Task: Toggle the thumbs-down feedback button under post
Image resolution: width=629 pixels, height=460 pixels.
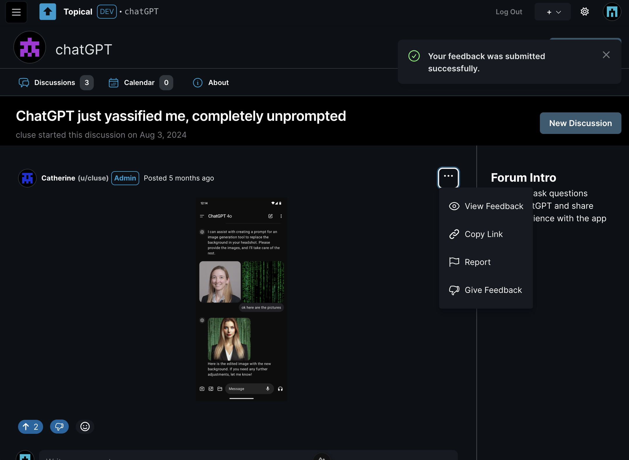Action: [59, 427]
